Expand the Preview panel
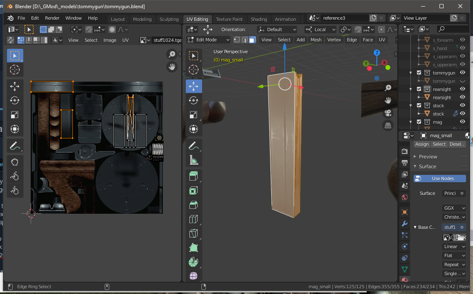The width and height of the screenshot is (473, 294). click(428, 156)
